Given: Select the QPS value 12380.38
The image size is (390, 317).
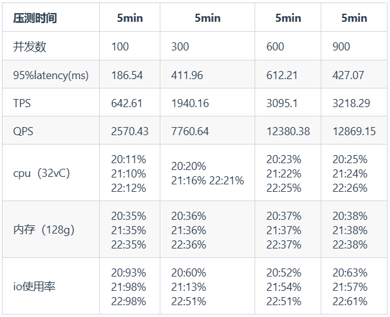Looking at the screenshot, I should click(288, 132).
